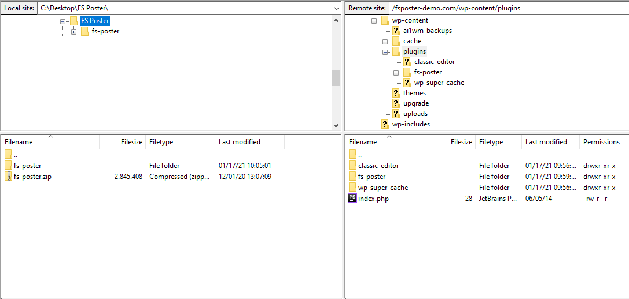Click the themes question-mark folder icon

point(396,93)
